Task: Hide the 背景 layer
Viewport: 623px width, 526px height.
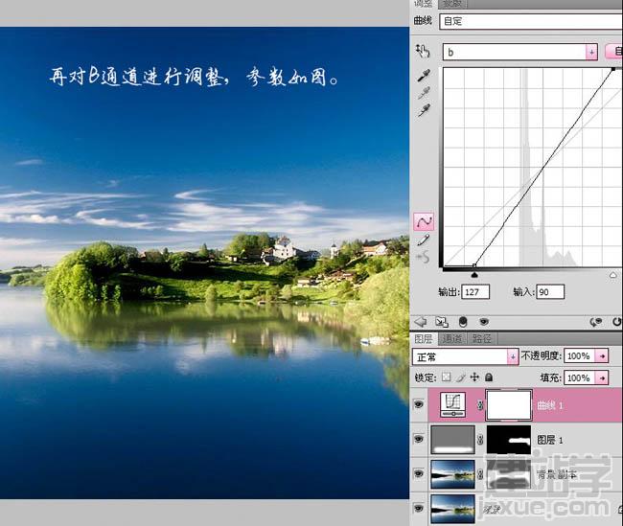Action: (x=419, y=508)
